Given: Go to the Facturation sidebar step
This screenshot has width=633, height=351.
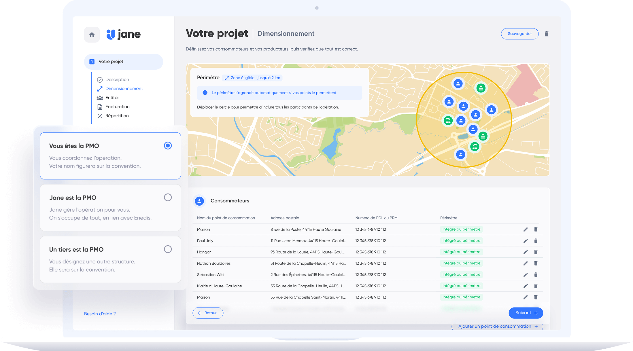Looking at the screenshot, I should point(117,107).
